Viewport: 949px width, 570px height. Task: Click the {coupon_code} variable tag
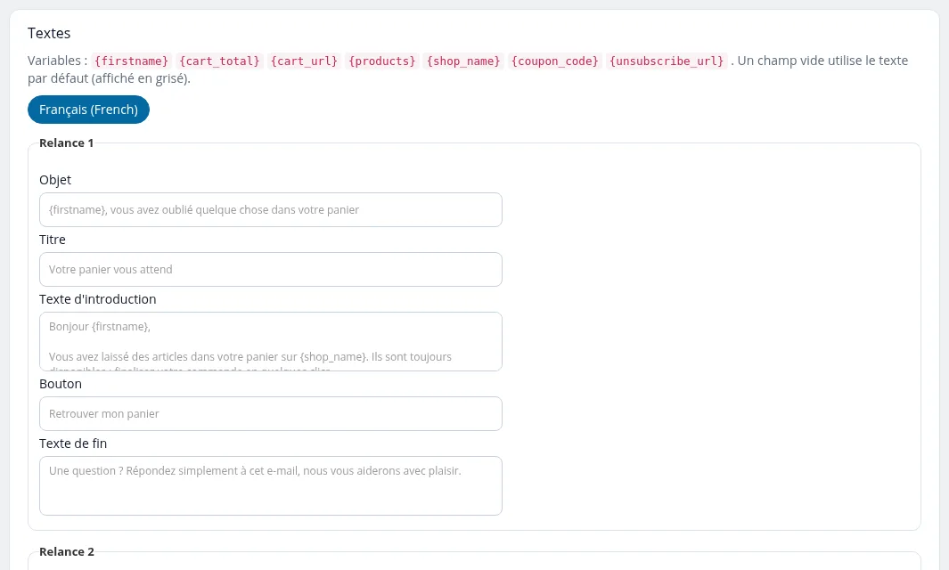[x=555, y=61]
